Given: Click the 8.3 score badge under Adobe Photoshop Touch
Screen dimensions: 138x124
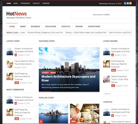Looking at the screenshot, I should tap(113, 86).
